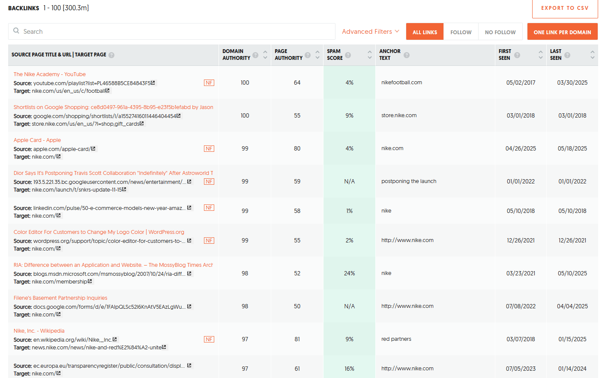Open Apple Card - Apple link

tap(37, 140)
